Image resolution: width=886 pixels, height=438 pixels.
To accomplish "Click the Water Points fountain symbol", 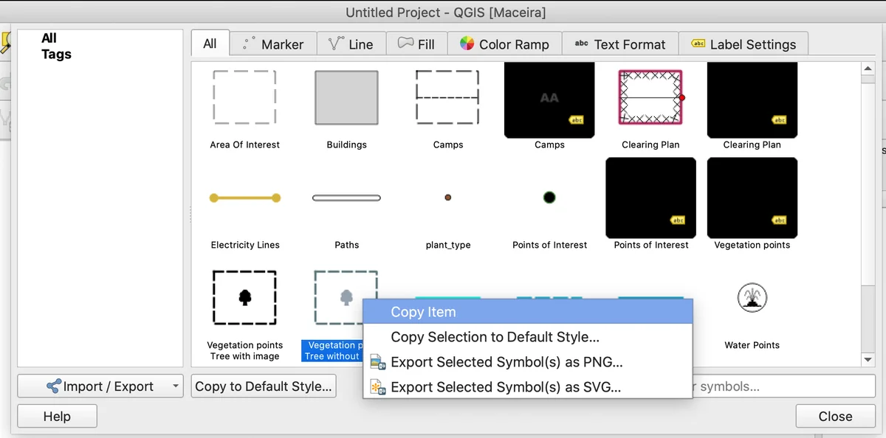I will [x=752, y=299].
